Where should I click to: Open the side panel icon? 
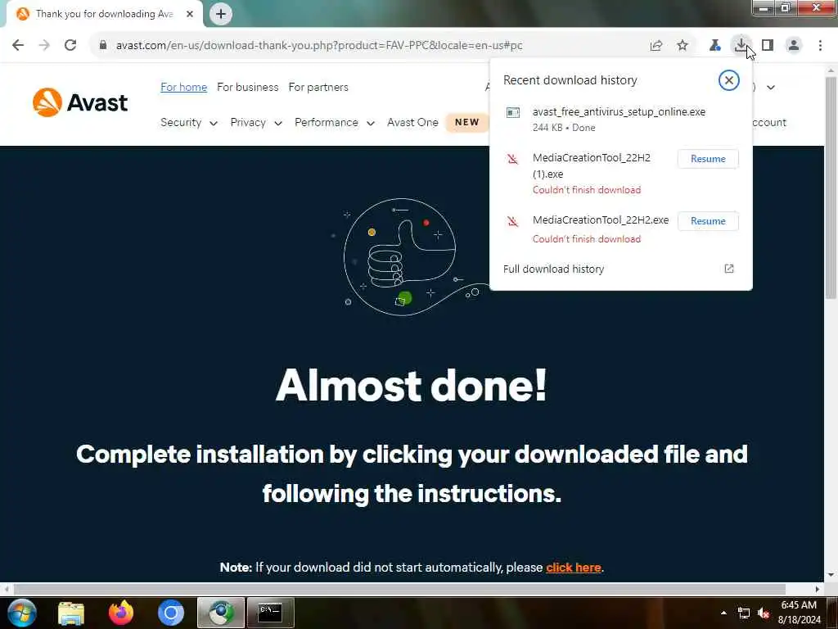(768, 46)
